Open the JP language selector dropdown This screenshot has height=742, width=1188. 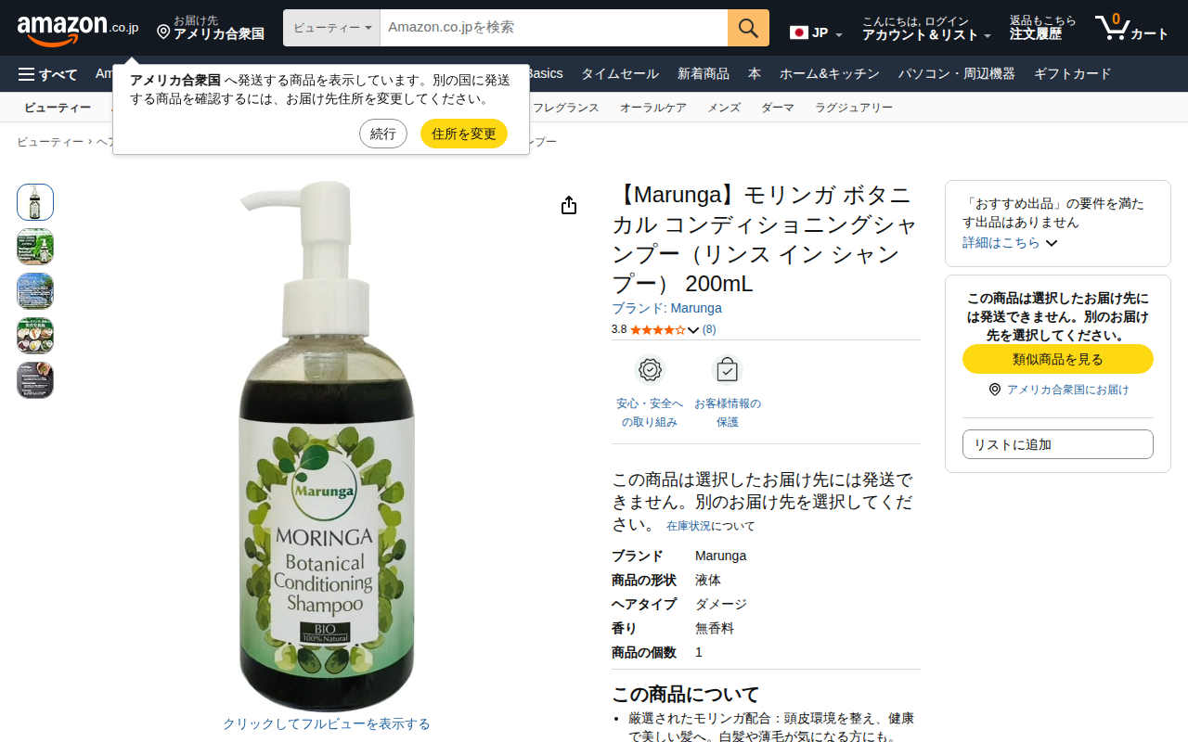coord(817,32)
